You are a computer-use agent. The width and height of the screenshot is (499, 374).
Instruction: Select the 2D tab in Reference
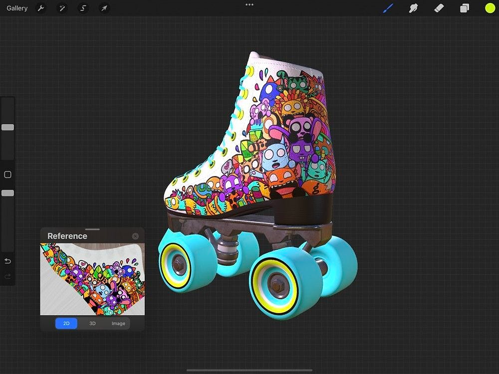click(66, 323)
